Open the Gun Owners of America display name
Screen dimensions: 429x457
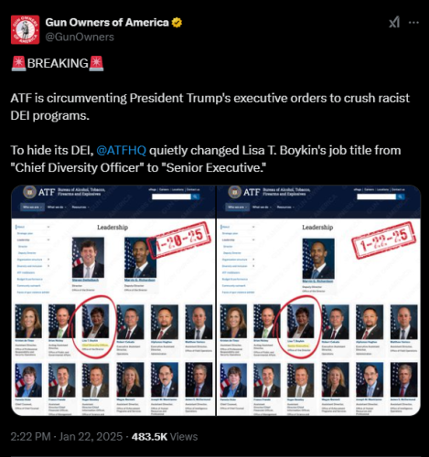click(x=107, y=23)
